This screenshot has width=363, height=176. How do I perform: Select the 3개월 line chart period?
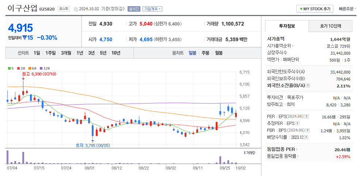[66, 53]
